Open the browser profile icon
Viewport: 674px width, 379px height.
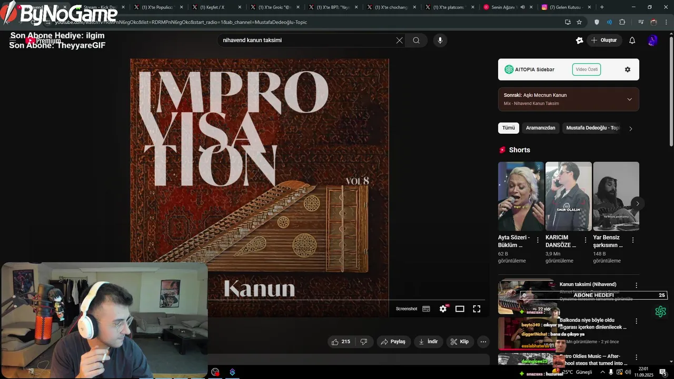[x=653, y=22]
